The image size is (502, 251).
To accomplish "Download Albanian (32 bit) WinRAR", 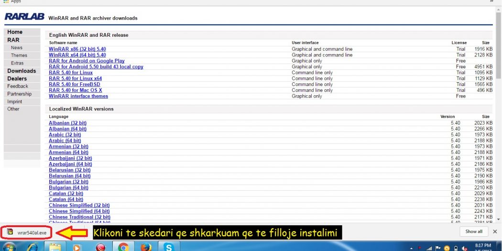I will pos(67,123).
